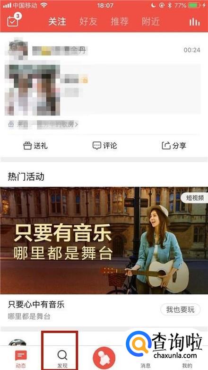Open the check-in calendar icon with badge
The width and height of the screenshot is (208, 370).
[13, 21]
